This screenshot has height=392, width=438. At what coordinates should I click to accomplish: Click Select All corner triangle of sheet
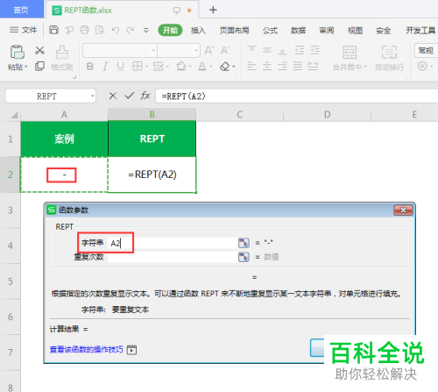pos(14,115)
